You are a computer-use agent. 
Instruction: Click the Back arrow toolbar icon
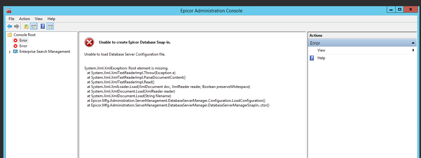click(x=10, y=27)
